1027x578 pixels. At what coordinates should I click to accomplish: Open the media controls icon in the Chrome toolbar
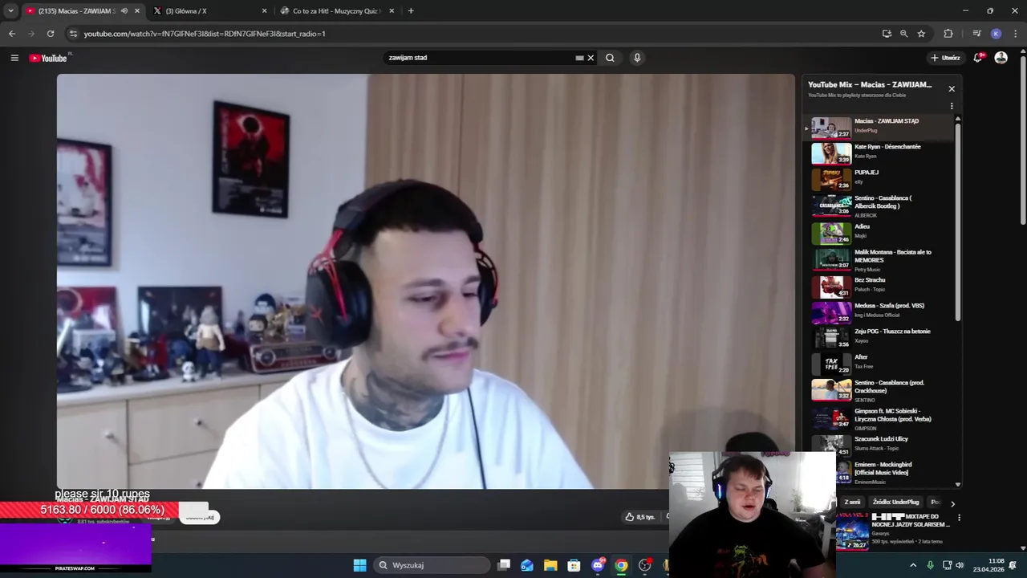976,34
